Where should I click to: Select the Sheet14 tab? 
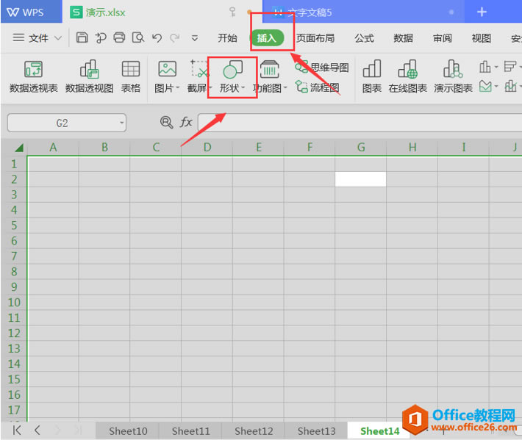click(x=379, y=431)
